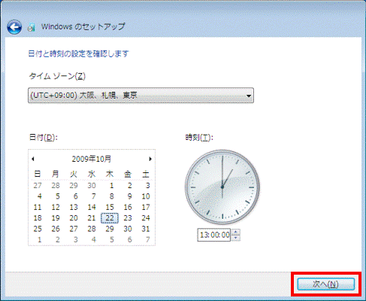Select day 26 in the calendar
This screenshot has width=366, height=301.
click(x=56, y=229)
